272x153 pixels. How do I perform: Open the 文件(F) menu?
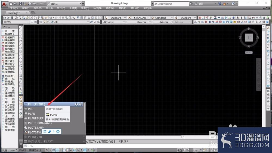[14, 8]
